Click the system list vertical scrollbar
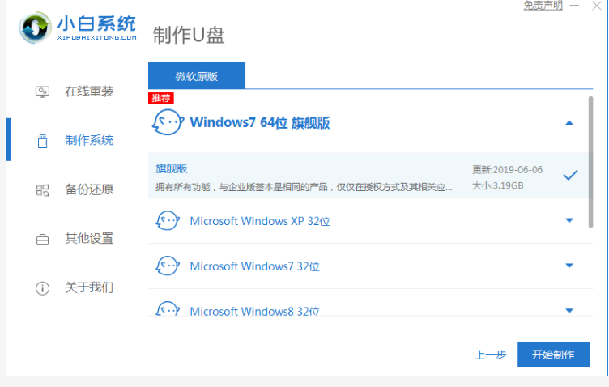The image size is (609, 387). coord(590,162)
